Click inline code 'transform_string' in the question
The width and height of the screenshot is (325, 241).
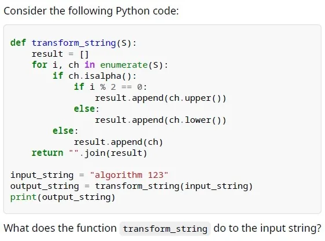[165, 229]
